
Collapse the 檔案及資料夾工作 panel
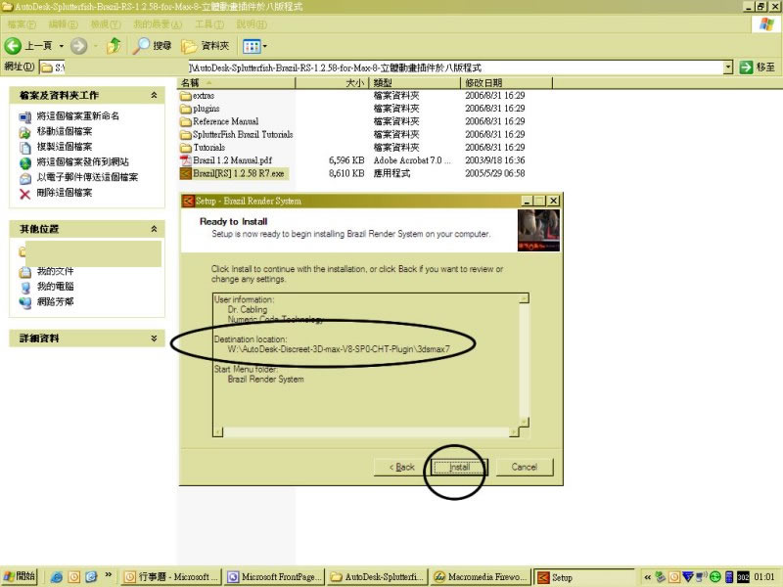click(x=155, y=95)
